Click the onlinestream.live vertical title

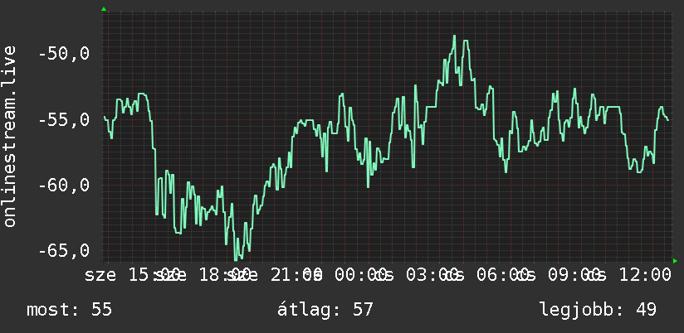10,136
